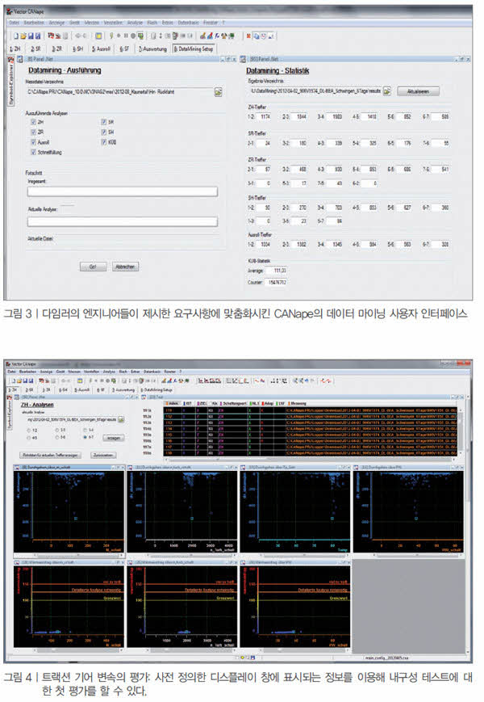Viewport: 484px width, 702px height.
Task: Click Rohdaten für aktuellen Treffer anzeigen button
Action: (51, 455)
